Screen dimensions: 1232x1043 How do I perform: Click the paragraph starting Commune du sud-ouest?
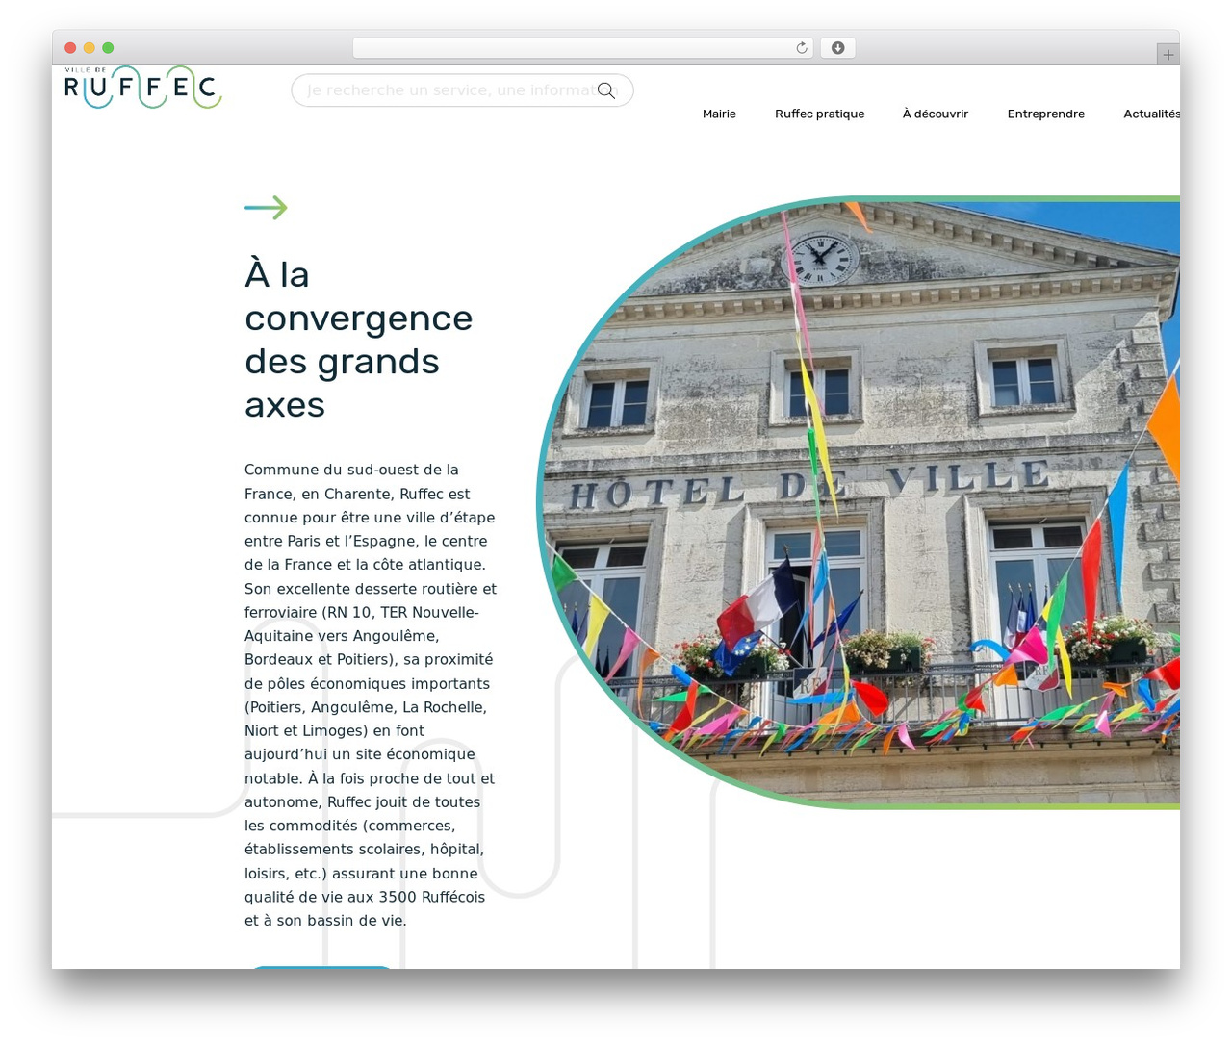371,695
